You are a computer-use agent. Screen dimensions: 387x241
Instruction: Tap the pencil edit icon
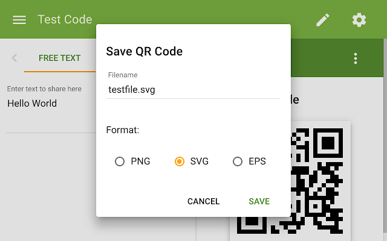point(322,20)
